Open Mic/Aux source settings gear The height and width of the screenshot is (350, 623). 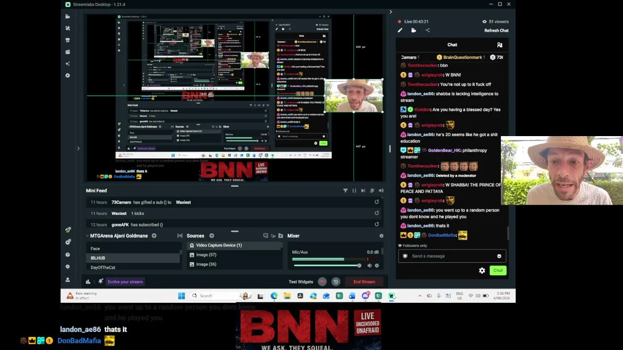click(377, 265)
